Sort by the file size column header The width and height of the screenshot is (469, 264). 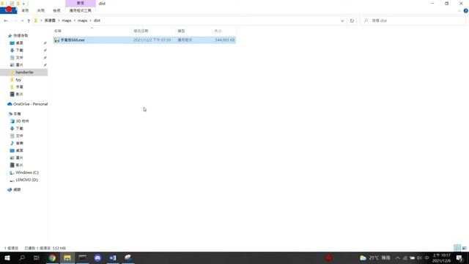[x=224, y=31]
